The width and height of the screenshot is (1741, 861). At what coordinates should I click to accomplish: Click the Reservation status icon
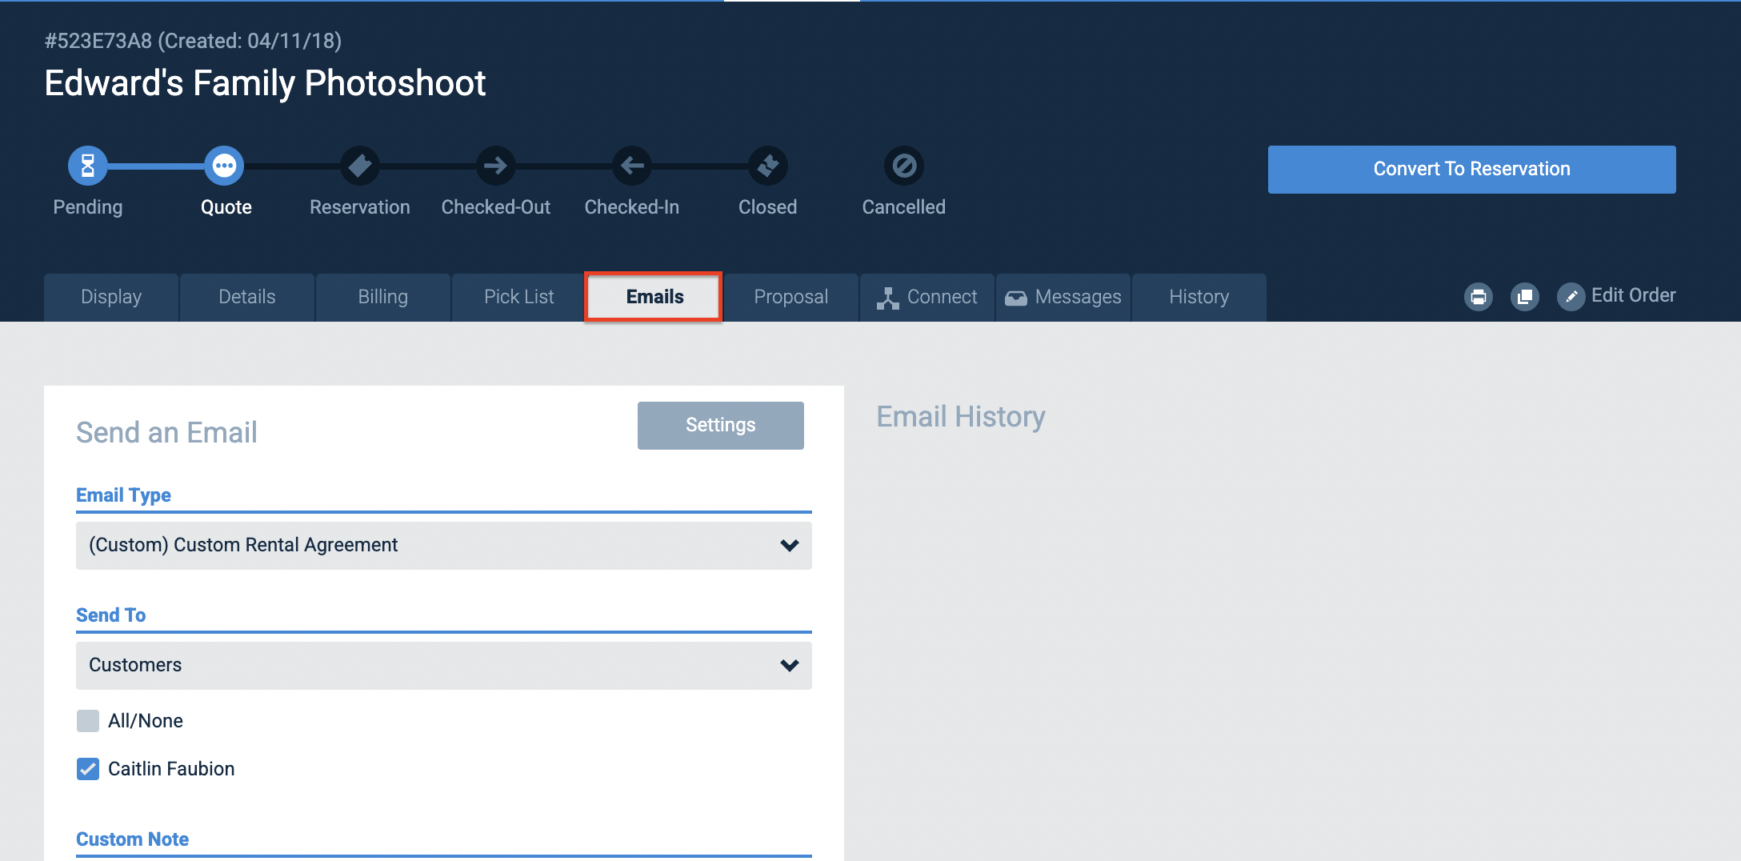(x=360, y=166)
